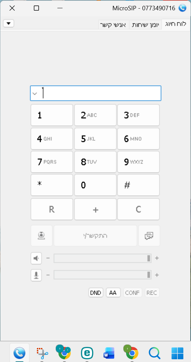The height and width of the screenshot is (362, 191).
Task: Open the אנשי קשר contacts tab
Action: click(x=114, y=25)
